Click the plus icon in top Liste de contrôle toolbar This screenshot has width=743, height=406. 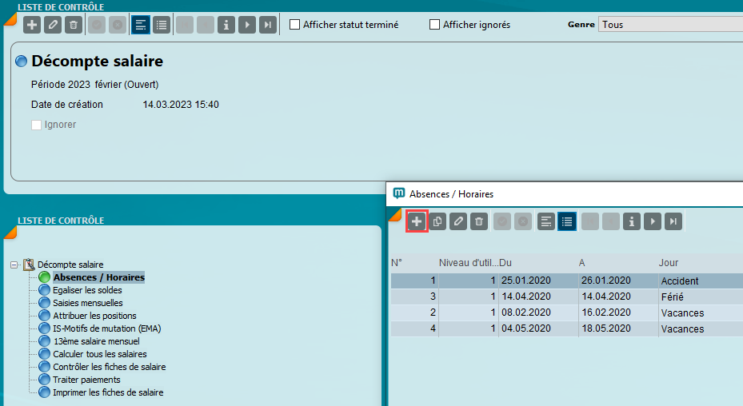[32, 25]
